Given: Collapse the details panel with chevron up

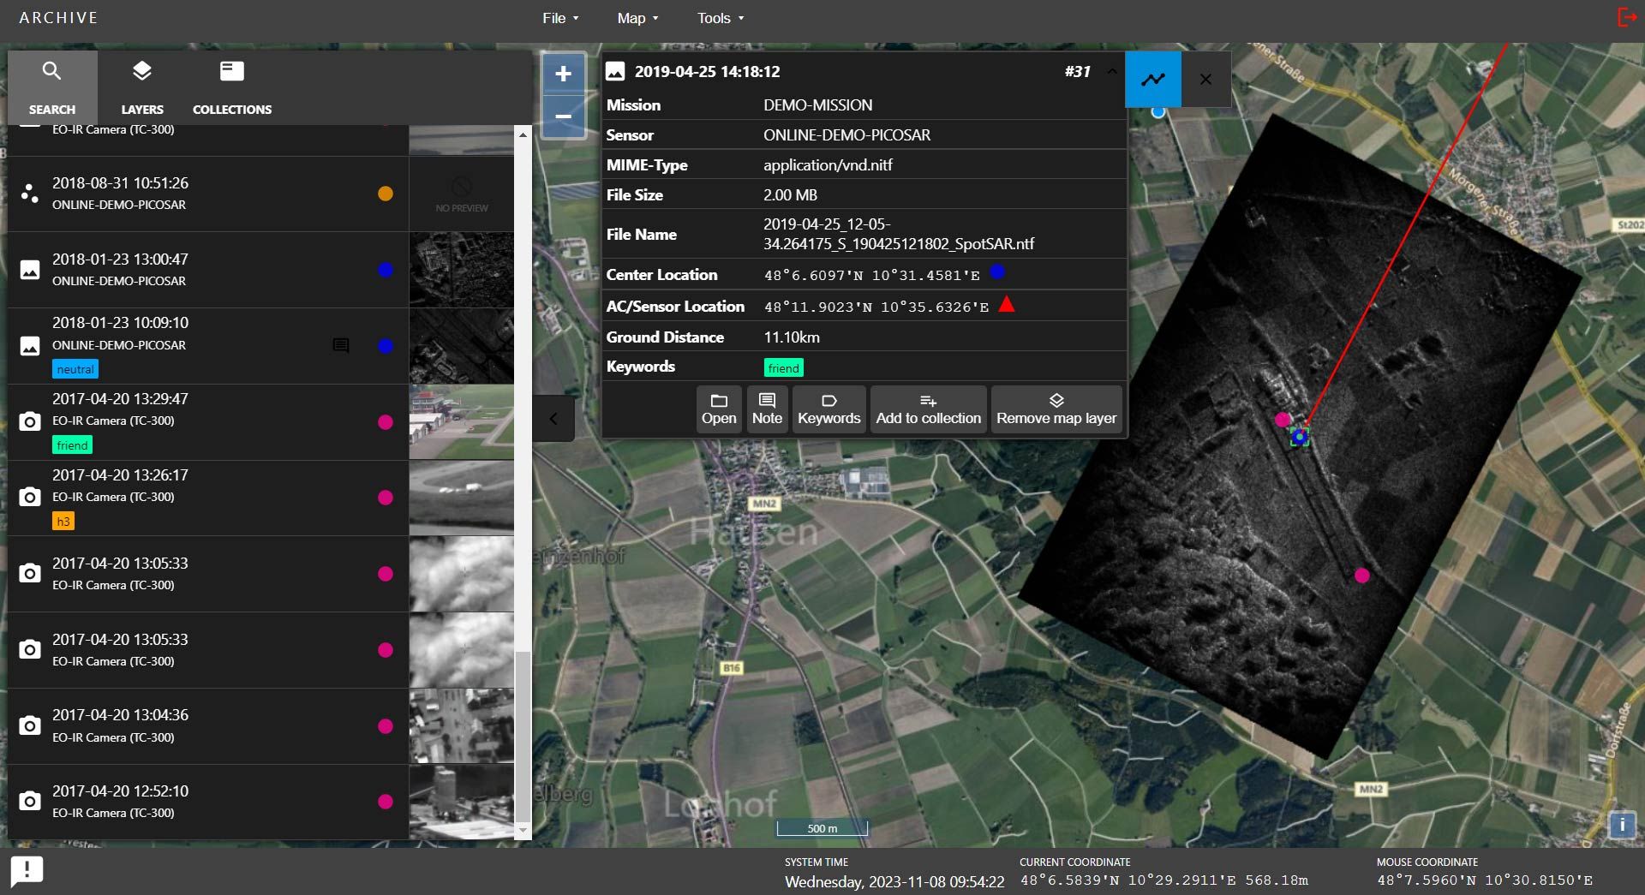Looking at the screenshot, I should coord(1111,71).
